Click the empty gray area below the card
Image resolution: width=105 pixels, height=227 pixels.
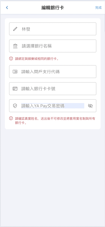(52, 177)
